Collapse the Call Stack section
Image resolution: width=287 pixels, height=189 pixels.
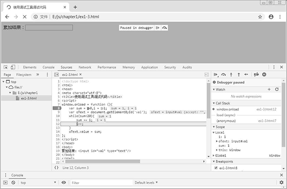point(214,103)
